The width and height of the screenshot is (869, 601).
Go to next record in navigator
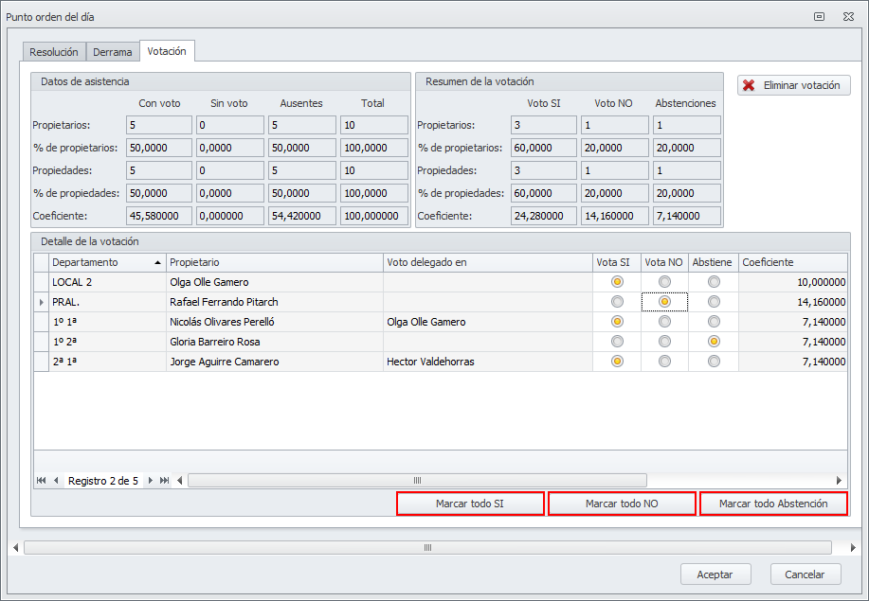point(150,481)
